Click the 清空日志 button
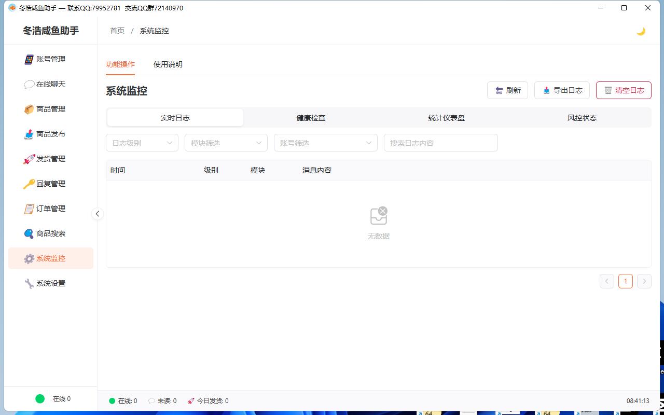The image size is (664, 415). (624, 90)
